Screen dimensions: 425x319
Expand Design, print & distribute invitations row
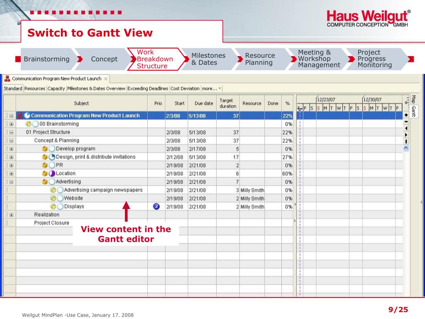click(11, 157)
